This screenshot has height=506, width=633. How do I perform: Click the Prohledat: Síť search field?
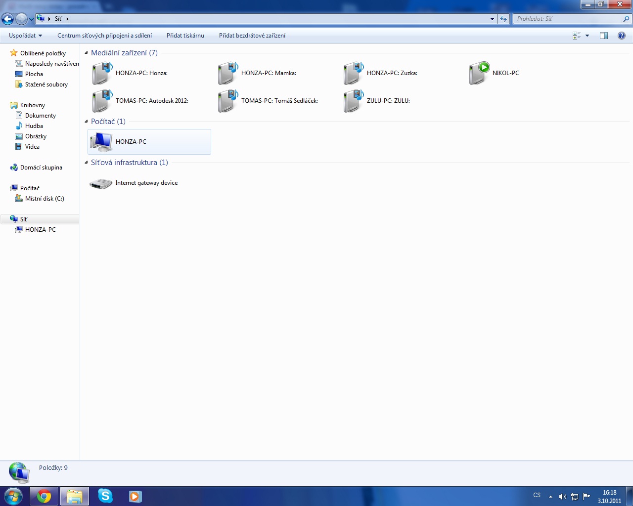pos(568,19)
